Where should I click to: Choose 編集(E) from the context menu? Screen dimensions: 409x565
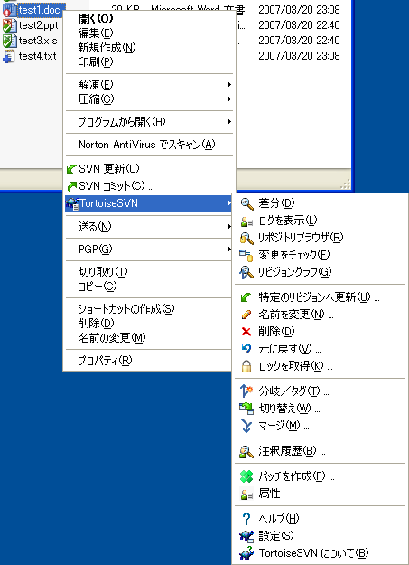point(149,33)
